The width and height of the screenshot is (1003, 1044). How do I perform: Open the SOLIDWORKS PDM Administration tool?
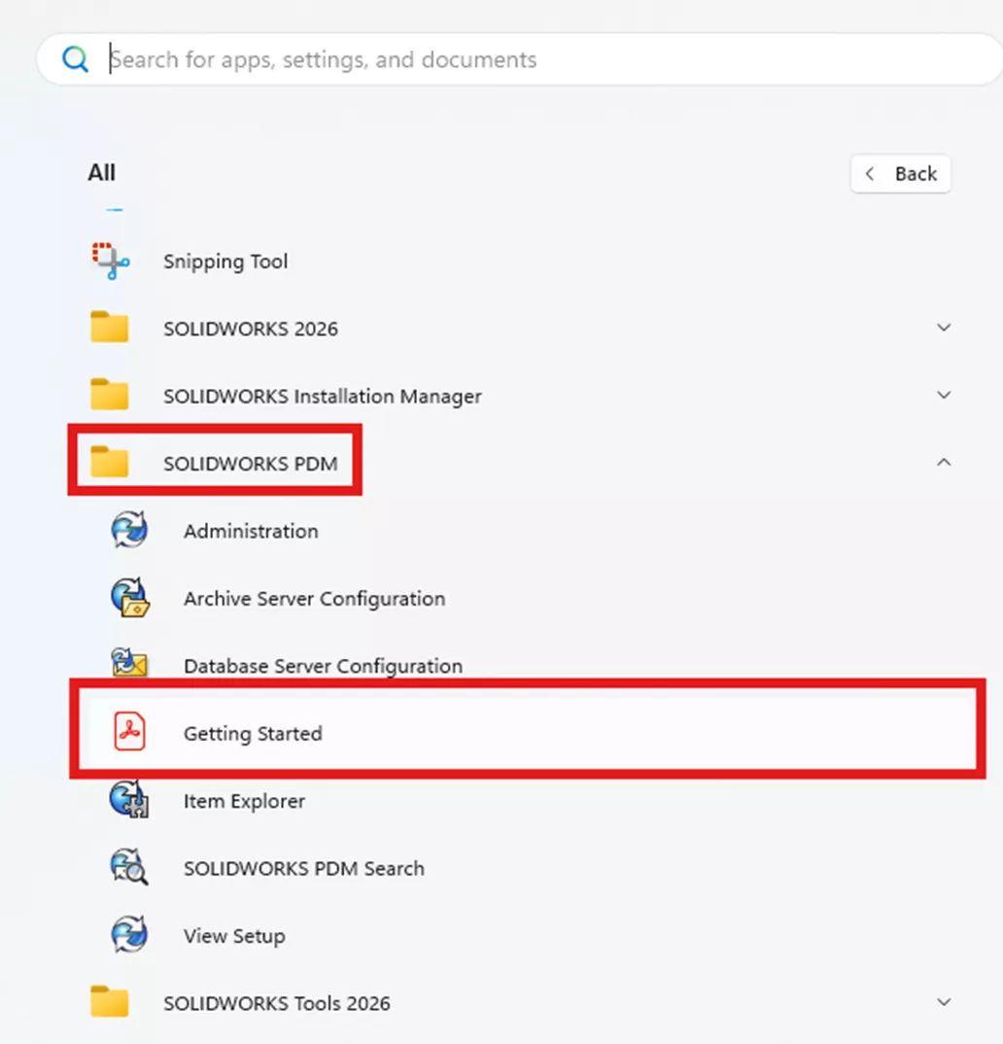251,532
